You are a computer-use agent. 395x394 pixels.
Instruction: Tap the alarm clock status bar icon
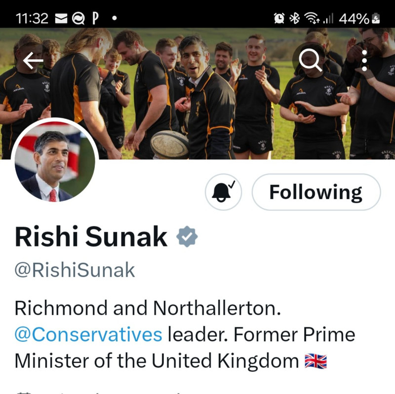[279, 18]
